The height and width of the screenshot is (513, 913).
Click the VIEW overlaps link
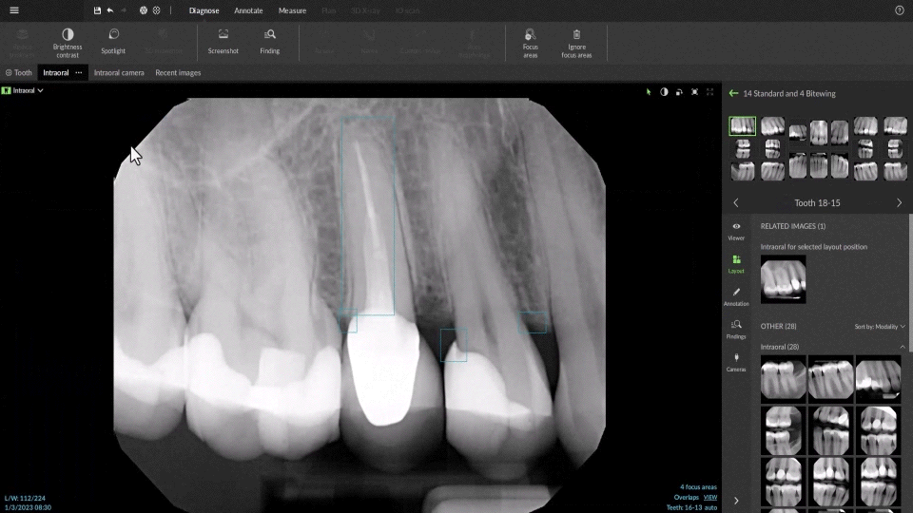coord(710,497)
